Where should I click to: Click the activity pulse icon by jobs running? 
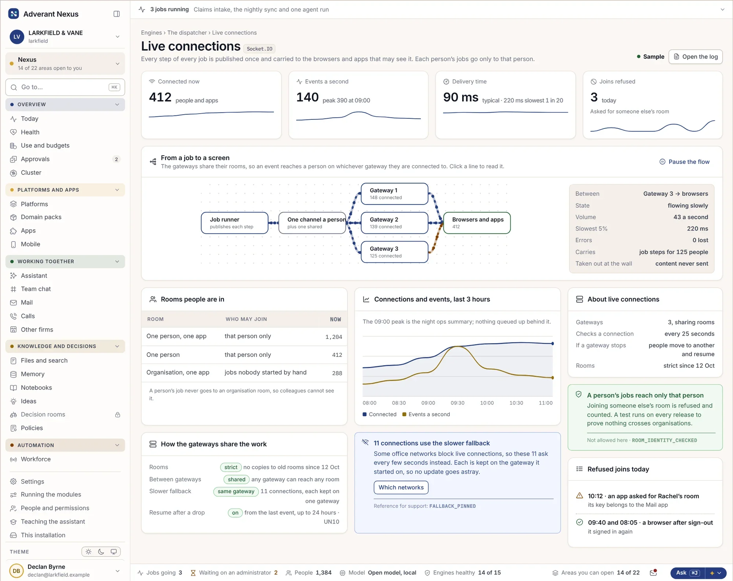(142, 10)
